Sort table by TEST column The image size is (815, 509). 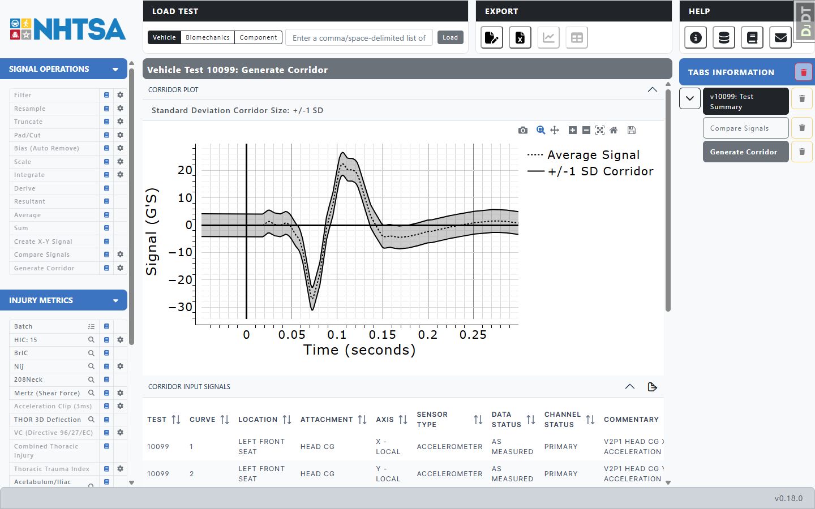(176, 419)
